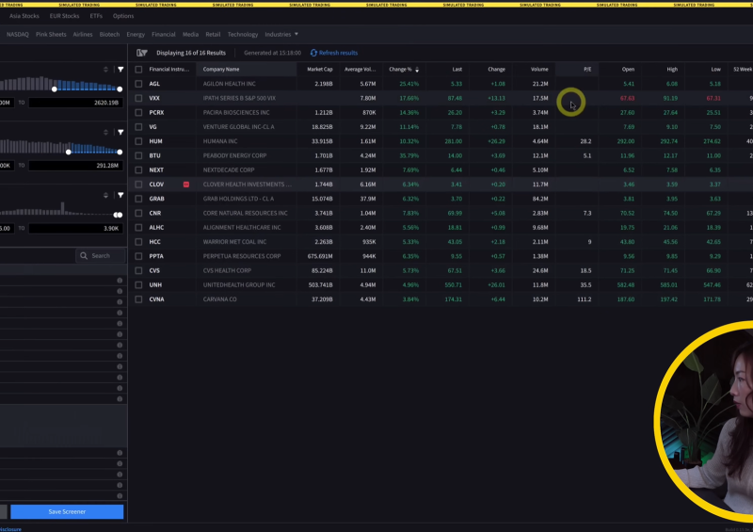753x532 pixels.
Task: Click the Refresh results link
Action: click(x=338, y=53)
